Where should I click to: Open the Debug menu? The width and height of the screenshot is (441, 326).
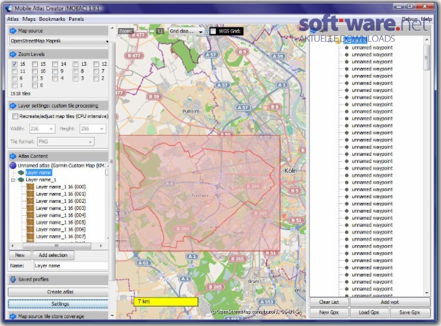pos(410,19)
